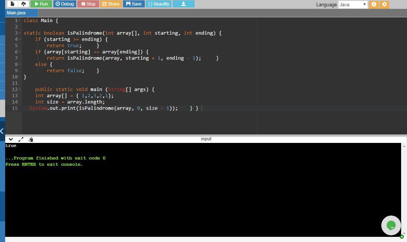Share the code with Share button

click(110, 4)
